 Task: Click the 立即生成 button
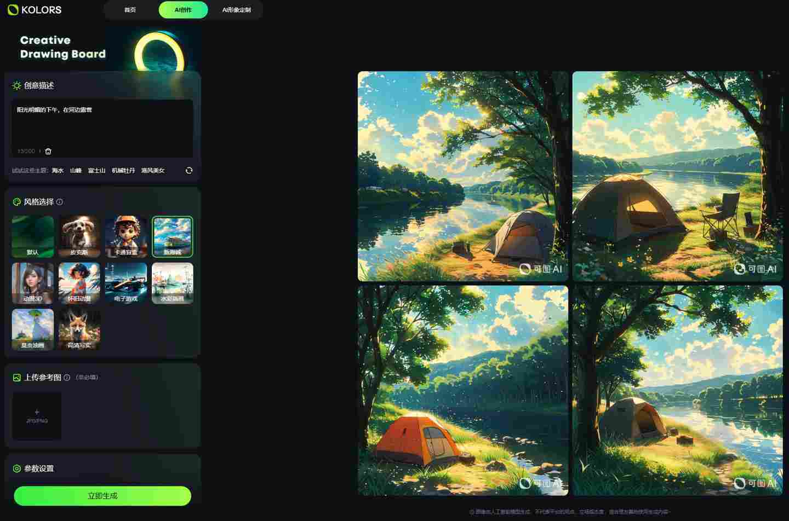(102, 496)
